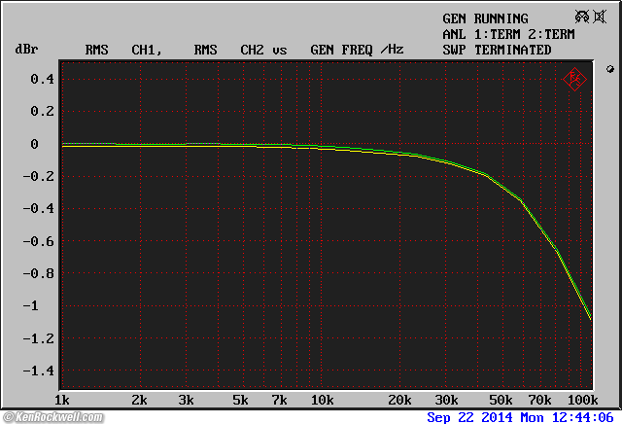622x424 pixels.
Task: Click the 20k frequency axis label
Action: pyautogui.click(x=400, y=401)
